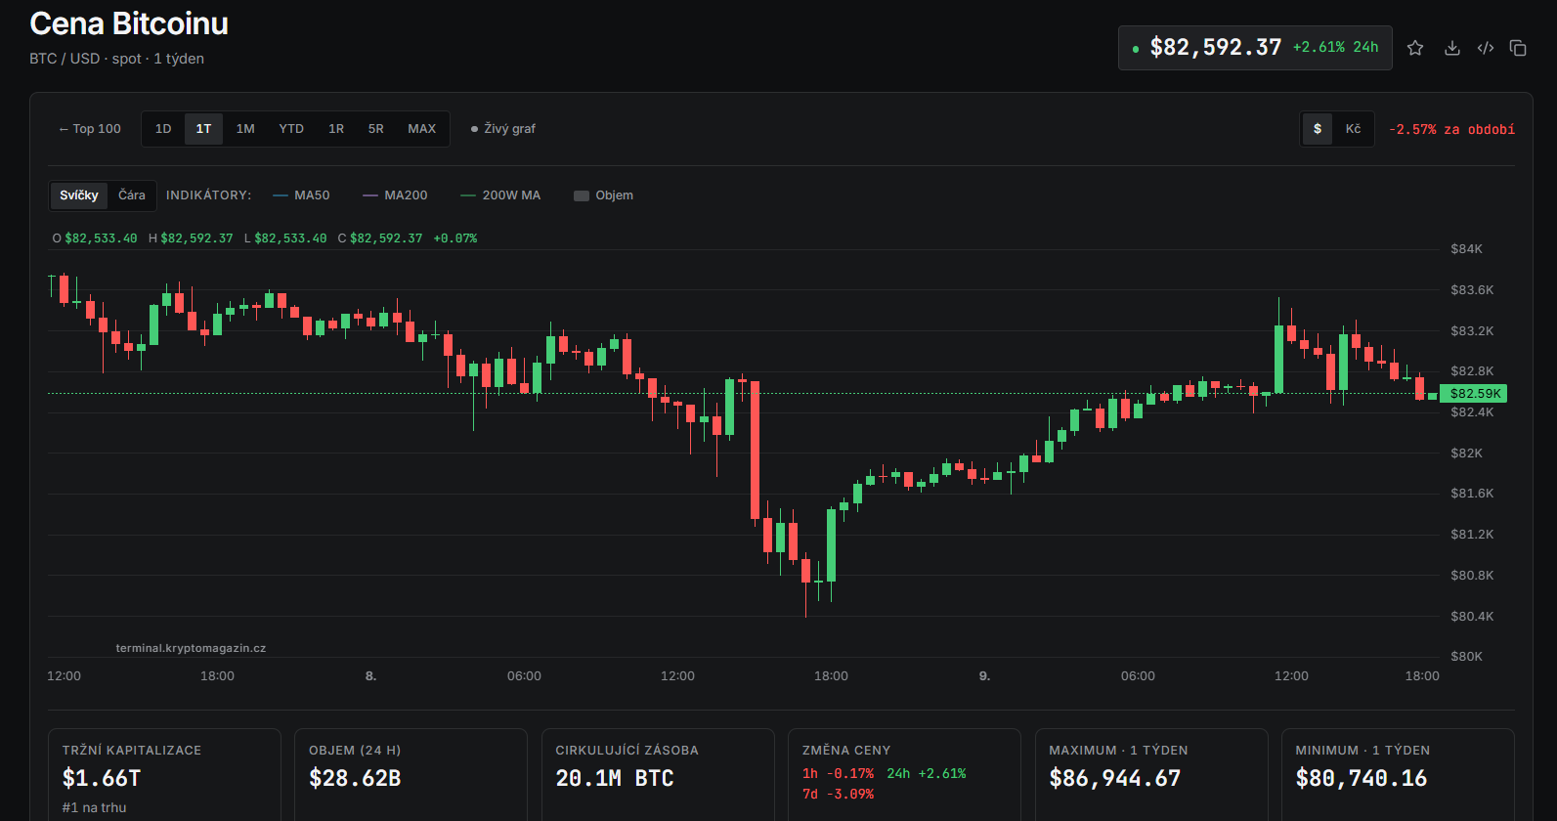Toggle the Objem volume indicator
This screenshot has width=1557, height=821.
click(x=603, y=195)
